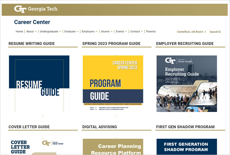Click the arrow next to CareerBuzz Job Board
The height and width of the screenshot is (155, 230).
[x=205, y=32]
